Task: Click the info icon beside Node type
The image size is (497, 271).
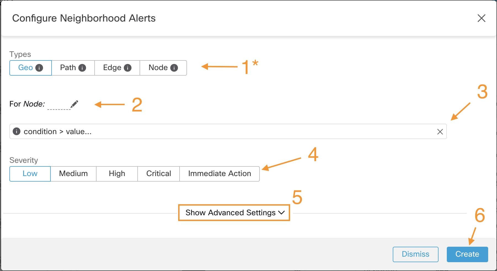Action: [x=174, y=68]
